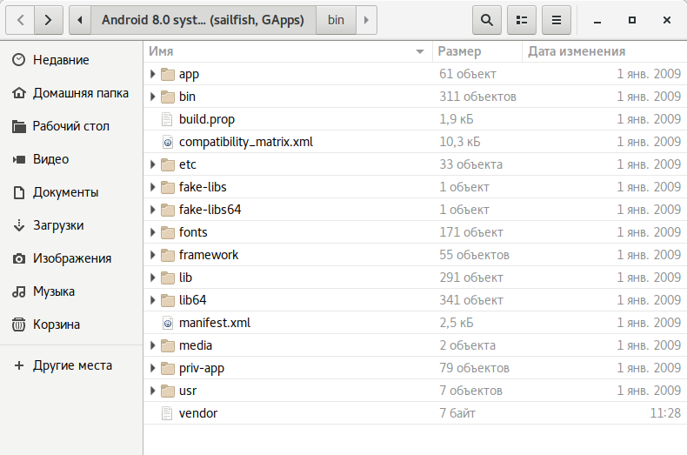Click the Recent clock icon in sidebar

click(18, 60)
